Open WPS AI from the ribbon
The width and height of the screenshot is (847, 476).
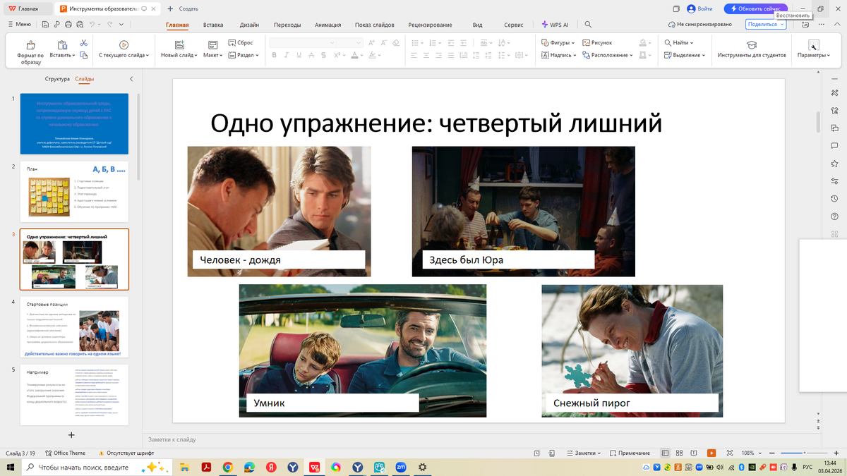[x=555, y=23]
